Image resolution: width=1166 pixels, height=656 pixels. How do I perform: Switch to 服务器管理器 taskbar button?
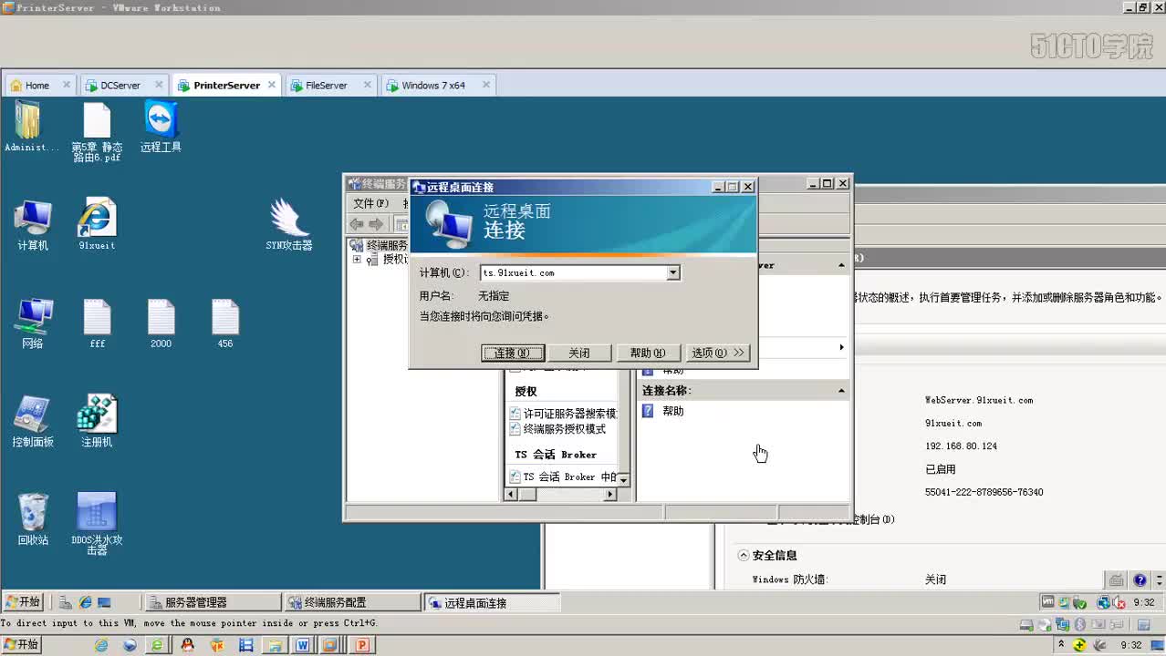pyautogui.click(x=212, y=602)
